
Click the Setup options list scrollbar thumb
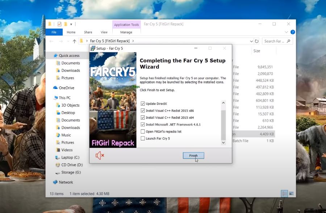click(223, 125)
